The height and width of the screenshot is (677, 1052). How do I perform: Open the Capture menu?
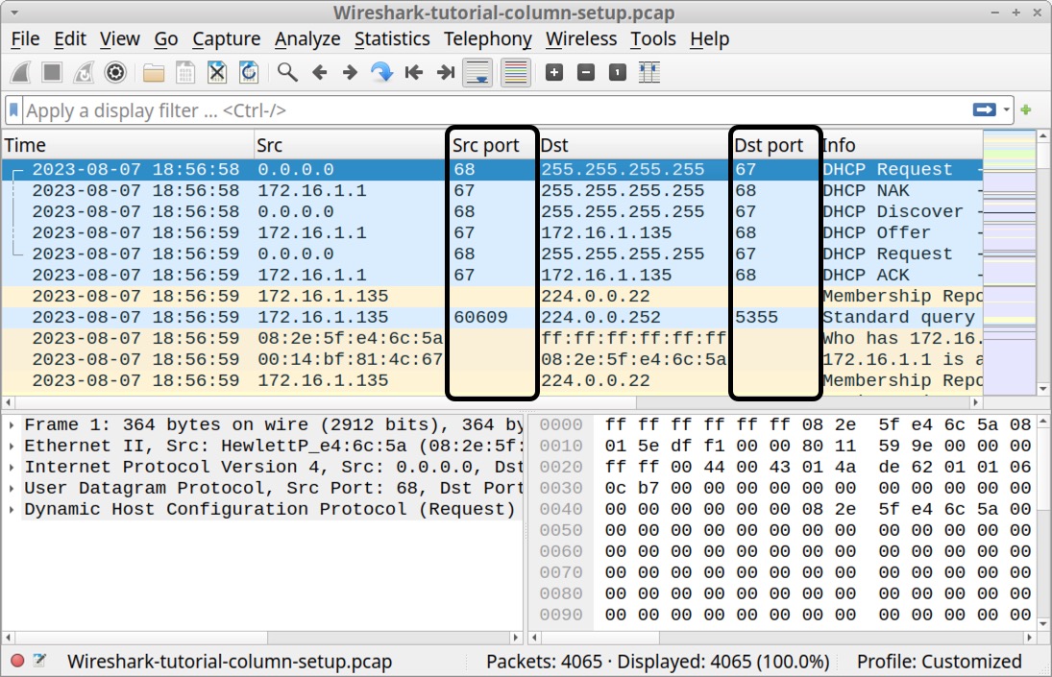click(226, 38)
